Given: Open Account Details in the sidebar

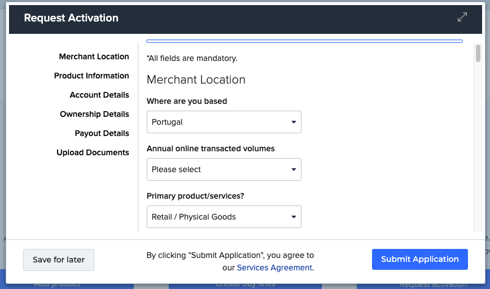Looking at the screenshot, I should [x=99, y=95].
